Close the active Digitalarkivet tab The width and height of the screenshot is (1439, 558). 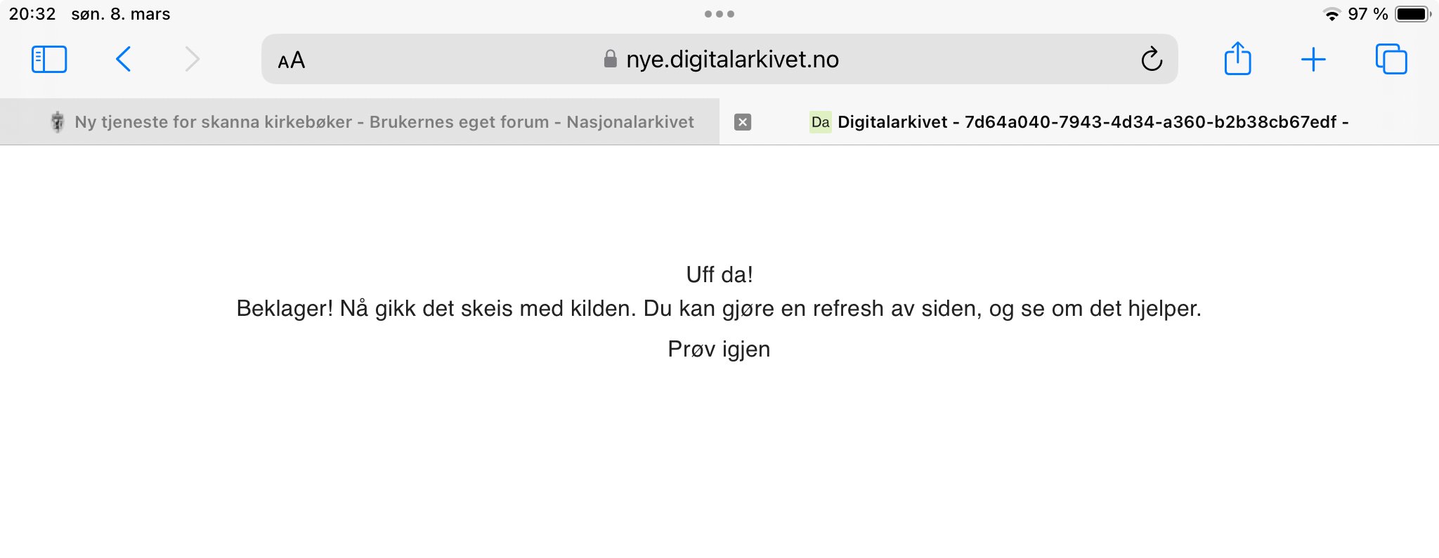pyautogui.click(x=743, y=122)
